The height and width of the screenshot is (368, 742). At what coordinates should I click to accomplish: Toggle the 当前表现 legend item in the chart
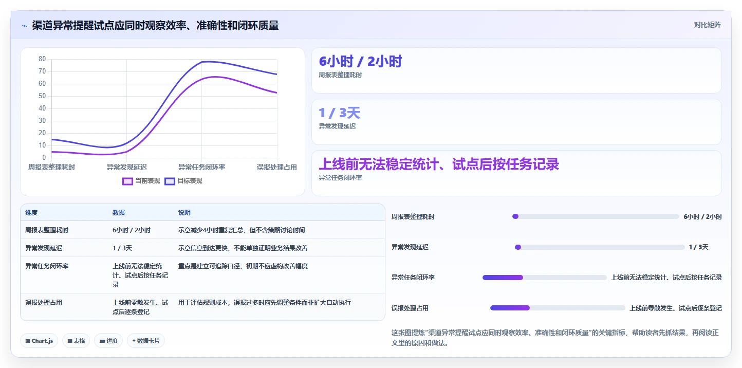[141, 181]
